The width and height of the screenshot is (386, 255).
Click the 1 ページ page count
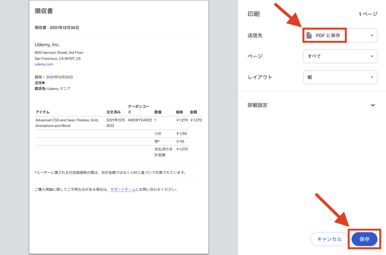pos(368,14)
